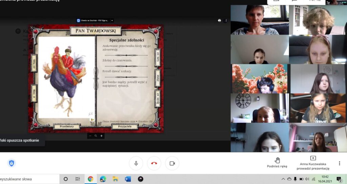This screenshot has height=184, width=347.
Task: Print the shared PDF document
Action: tap(219, 20)
